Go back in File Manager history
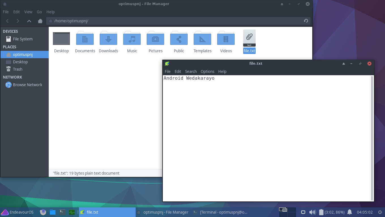Screen dimensions: 385x217 8,21
